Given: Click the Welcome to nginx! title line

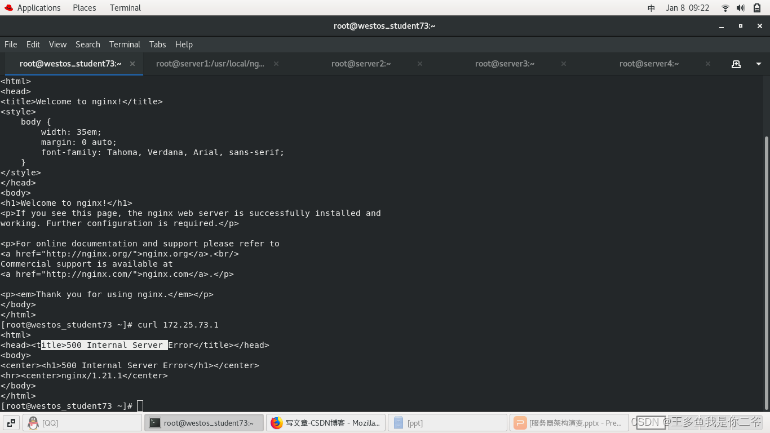Looking at the screenshot, I should tap(82, 101).
